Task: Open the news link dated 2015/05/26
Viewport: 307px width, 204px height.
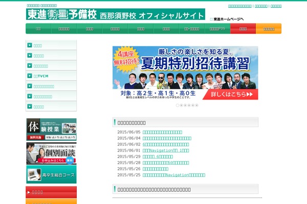Action: (155, 169)
